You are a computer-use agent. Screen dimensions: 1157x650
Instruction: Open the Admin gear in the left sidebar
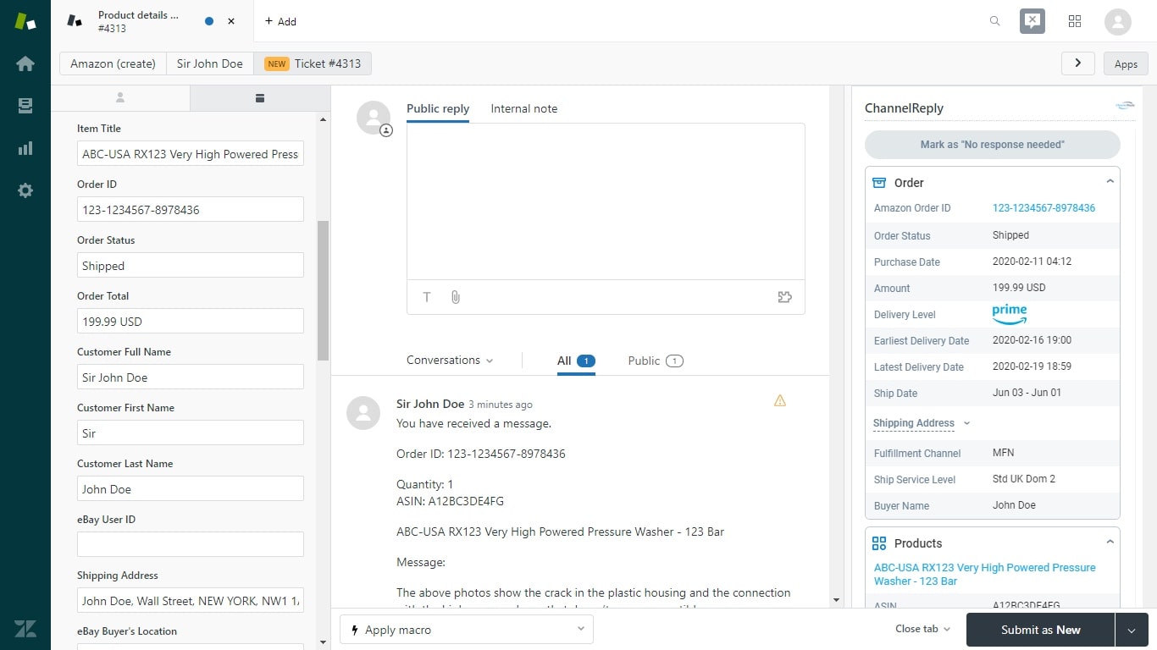[x=25, y=190]
